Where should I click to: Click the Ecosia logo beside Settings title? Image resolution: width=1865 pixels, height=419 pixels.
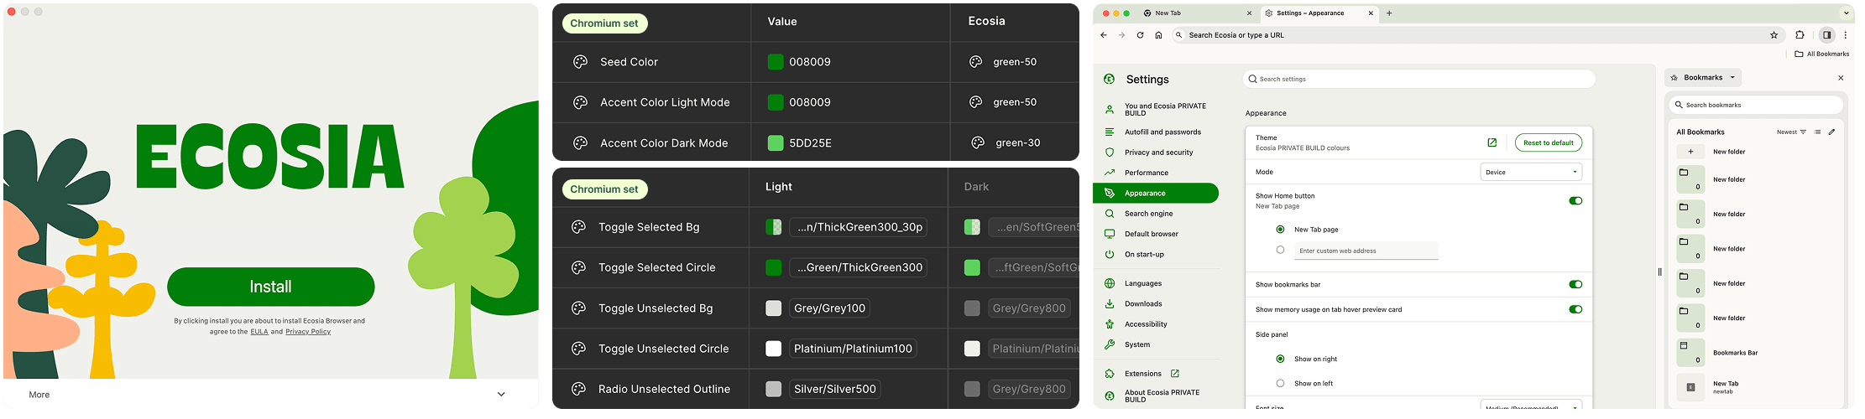(1110, 79)
